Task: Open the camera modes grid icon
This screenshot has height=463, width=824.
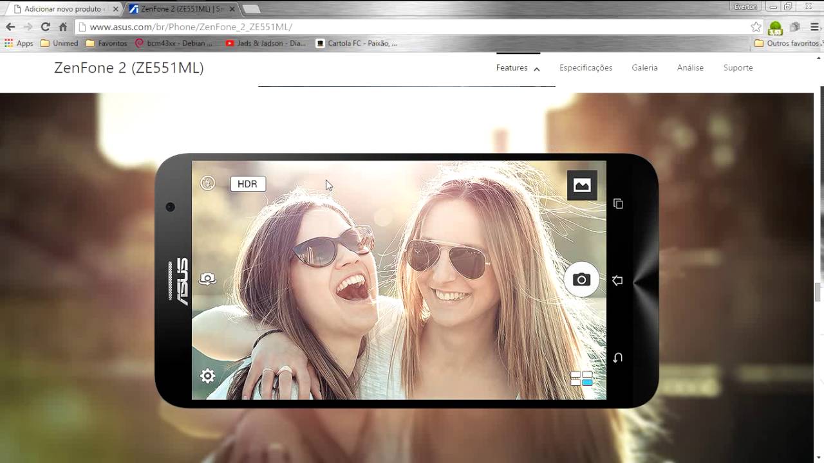Action: [x=581, y=379]
